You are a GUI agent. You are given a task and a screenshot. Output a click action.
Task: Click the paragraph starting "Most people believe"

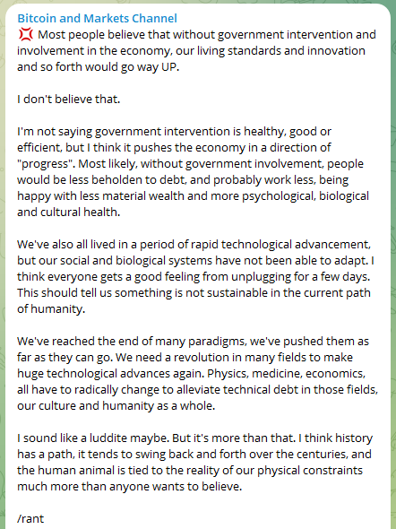196,50
